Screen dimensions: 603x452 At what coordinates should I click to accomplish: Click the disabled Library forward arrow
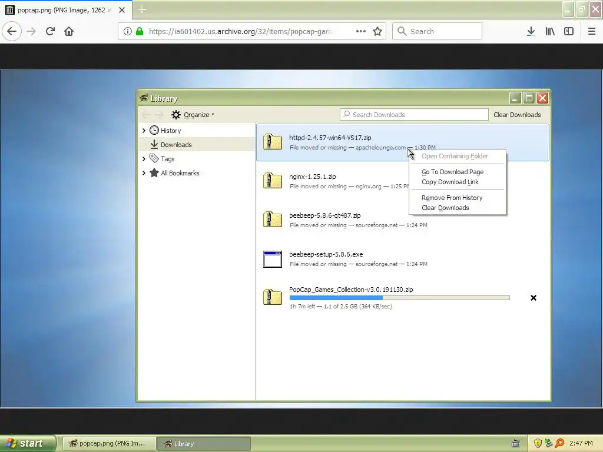point(159,115)
